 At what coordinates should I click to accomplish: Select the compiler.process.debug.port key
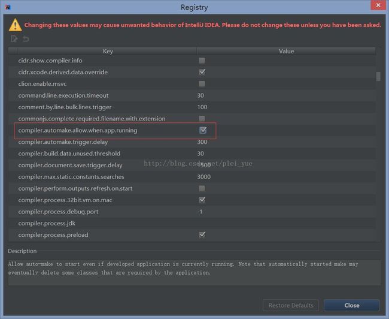(x=58, y=212)
